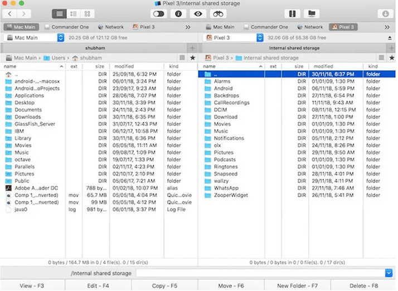Click the eye Quick Look icon

(x=197, y=13)
